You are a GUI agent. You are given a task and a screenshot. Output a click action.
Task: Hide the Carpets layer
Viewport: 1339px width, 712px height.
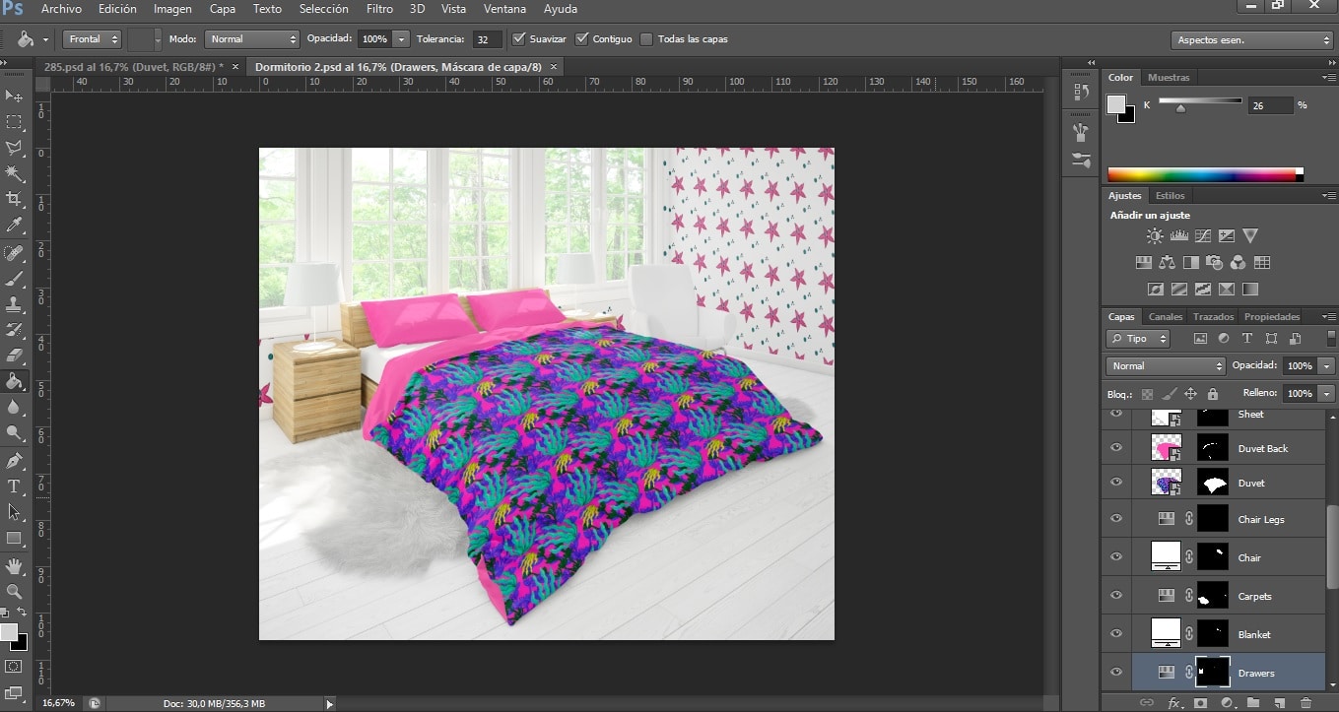[1116, 596]
